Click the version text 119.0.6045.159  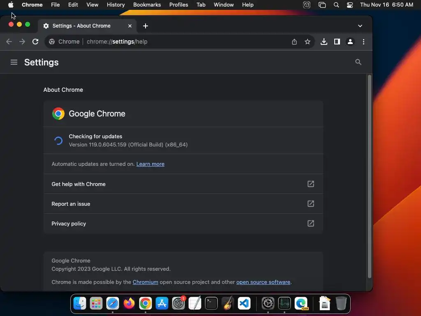click(107, 144)
